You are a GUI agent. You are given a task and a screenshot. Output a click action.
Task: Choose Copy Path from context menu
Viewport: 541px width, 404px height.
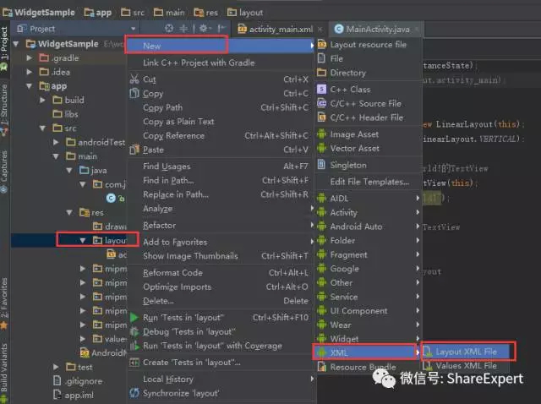pyautogui.click(x=221, y=107)
